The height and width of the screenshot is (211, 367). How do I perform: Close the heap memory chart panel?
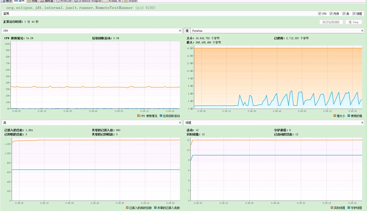pyautogui.click(x=362, y=31)
